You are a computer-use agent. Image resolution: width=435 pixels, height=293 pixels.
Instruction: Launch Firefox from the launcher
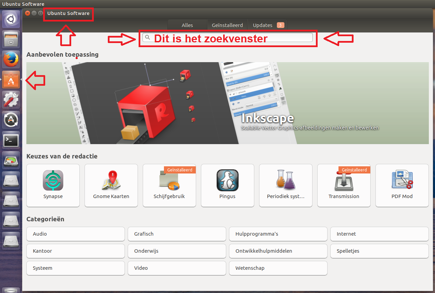11,59
